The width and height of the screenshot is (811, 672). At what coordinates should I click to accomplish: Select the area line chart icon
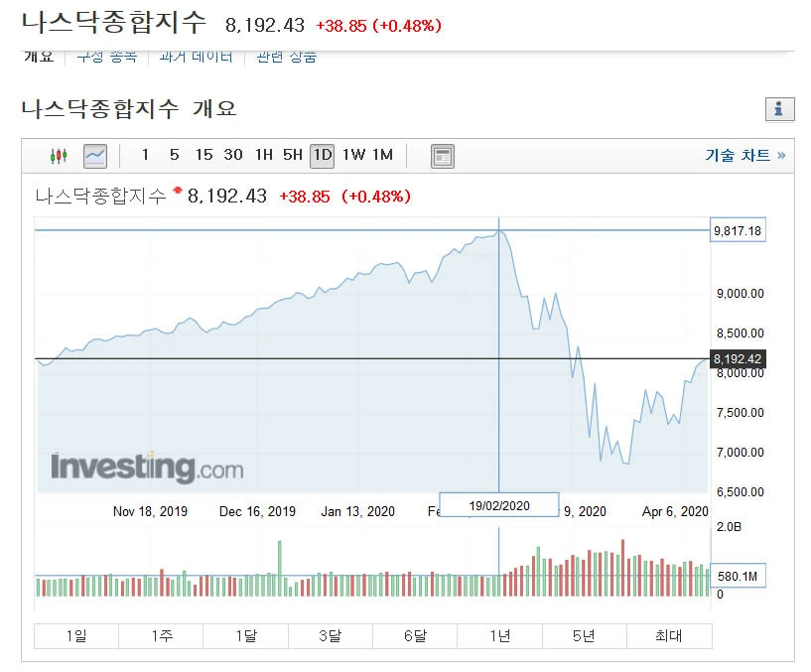(x=95, y=156)
